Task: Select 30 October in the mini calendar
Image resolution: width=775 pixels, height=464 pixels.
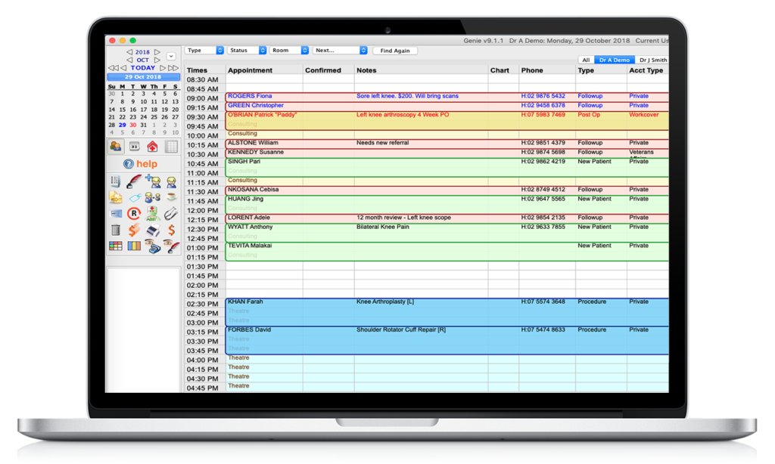Action: pyautogui.click(x=133, y=125)
